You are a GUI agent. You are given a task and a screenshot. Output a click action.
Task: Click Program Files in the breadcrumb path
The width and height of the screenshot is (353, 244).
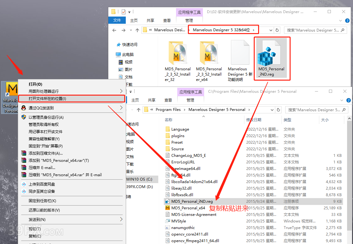(168, 109)
